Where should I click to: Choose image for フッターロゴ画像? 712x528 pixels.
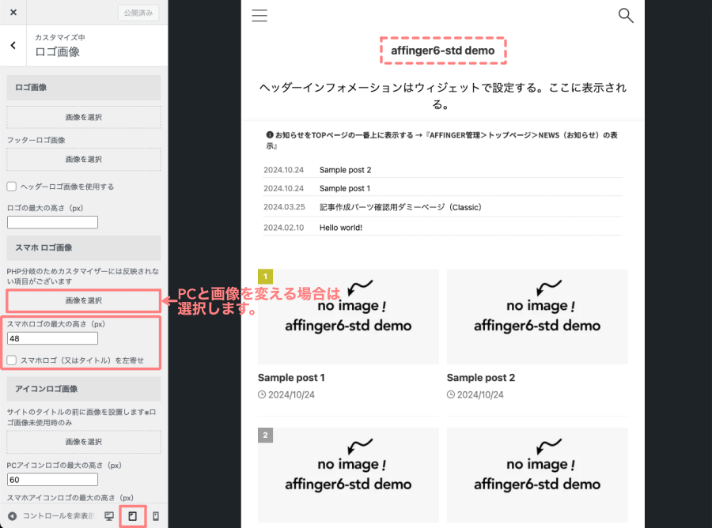[x=84, y=160]
